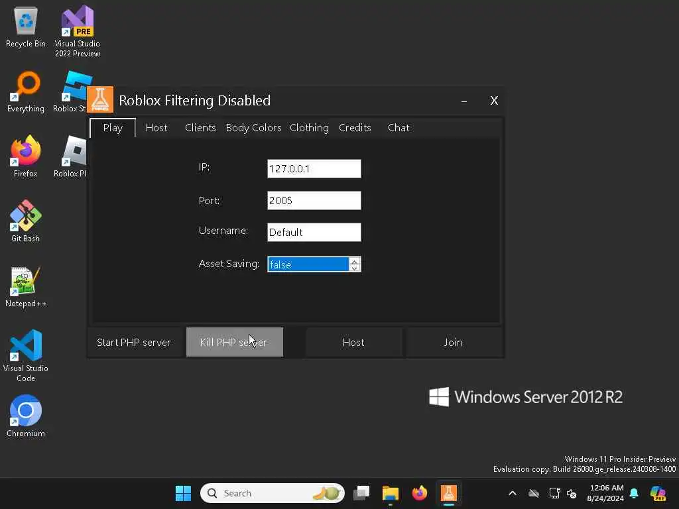Launch Firefox from the taskbar
The image size is (679, 509).
[419, 493]
